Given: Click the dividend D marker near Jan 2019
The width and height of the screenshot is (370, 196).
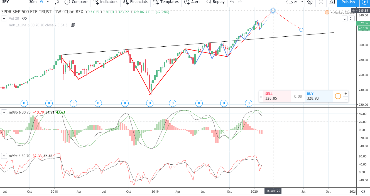Looking at the screenshot, I should pyautogui.click(x=150, y=104).
